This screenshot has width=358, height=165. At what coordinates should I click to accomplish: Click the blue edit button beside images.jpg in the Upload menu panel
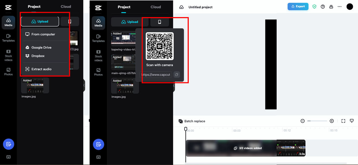coord(9,144)
